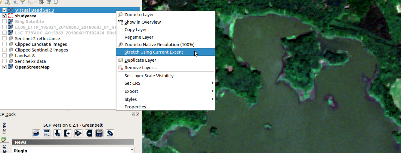Click Clipped Landsat 8 images group icon
Viewport: 401px width, 153px height.
[11, 44]
